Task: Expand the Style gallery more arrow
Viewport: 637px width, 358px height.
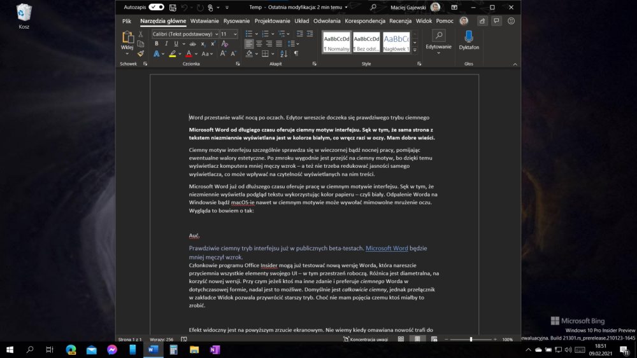Action: 415,50
